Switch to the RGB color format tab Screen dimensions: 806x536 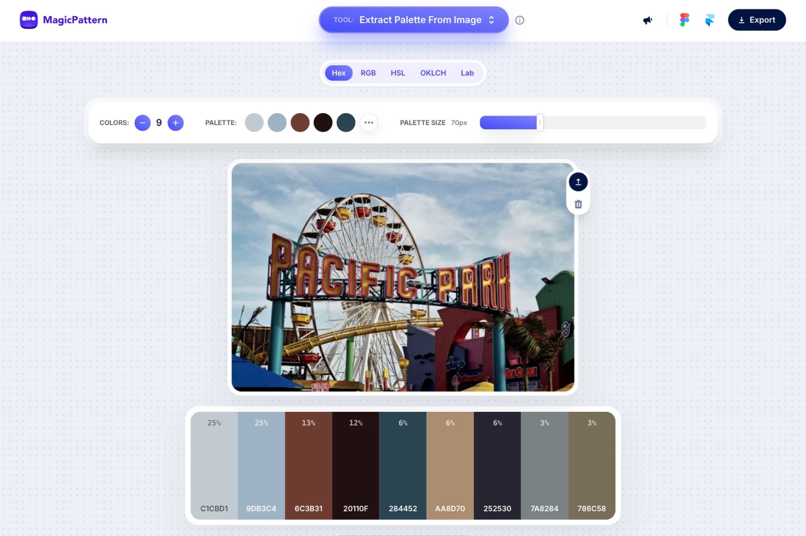point(368,73)
